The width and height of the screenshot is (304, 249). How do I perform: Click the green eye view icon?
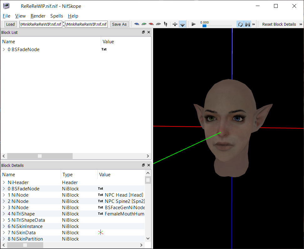click(x=144, y=24)
